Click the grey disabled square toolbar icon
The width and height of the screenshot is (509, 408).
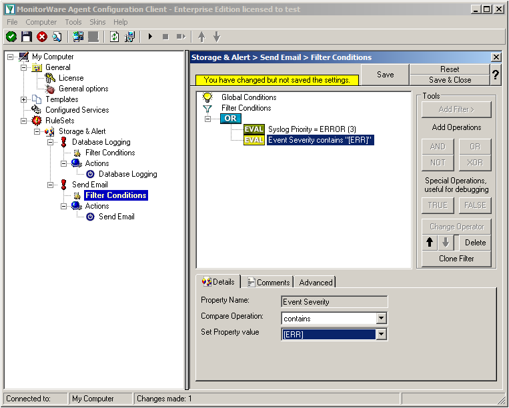coord(93,37)
